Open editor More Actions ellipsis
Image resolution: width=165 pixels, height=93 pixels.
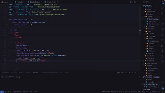138,2
